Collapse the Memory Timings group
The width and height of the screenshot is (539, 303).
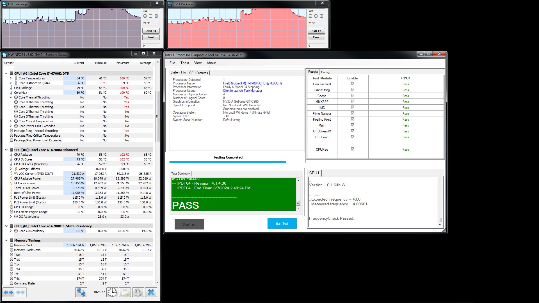pyautogui.click(x=6, y=240)
